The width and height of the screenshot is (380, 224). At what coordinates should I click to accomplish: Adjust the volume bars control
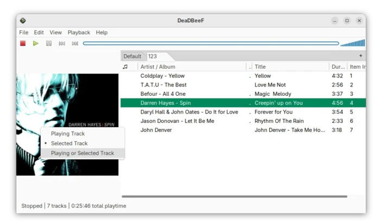coord(353,43)
